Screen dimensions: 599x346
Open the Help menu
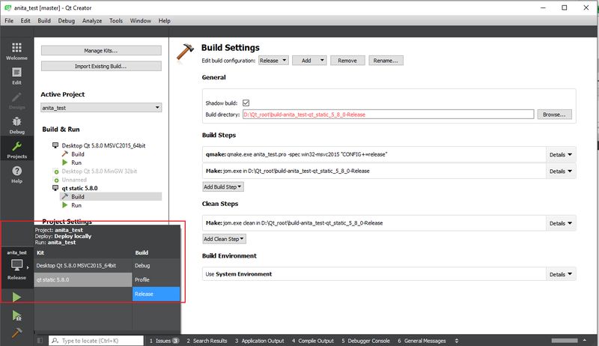[164, 21]
